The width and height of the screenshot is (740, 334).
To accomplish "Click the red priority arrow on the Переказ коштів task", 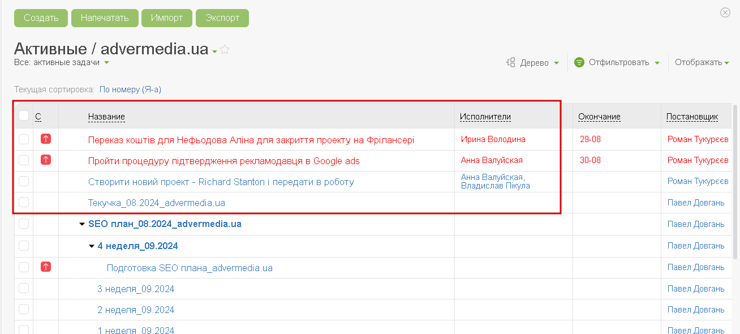I will tap(46, 139).
